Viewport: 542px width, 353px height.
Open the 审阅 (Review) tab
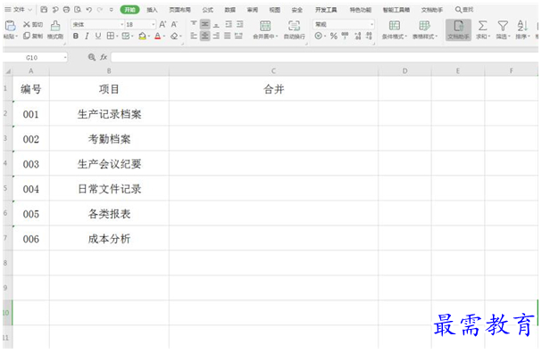tap(253, 10)
